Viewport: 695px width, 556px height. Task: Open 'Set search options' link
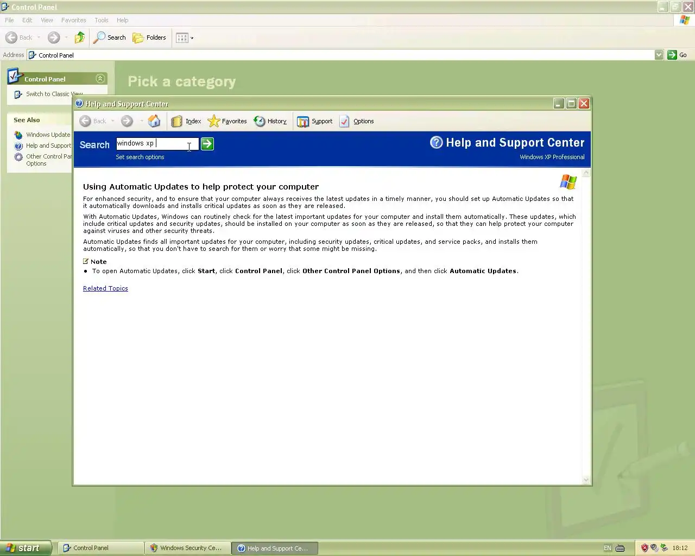[140, 157]
